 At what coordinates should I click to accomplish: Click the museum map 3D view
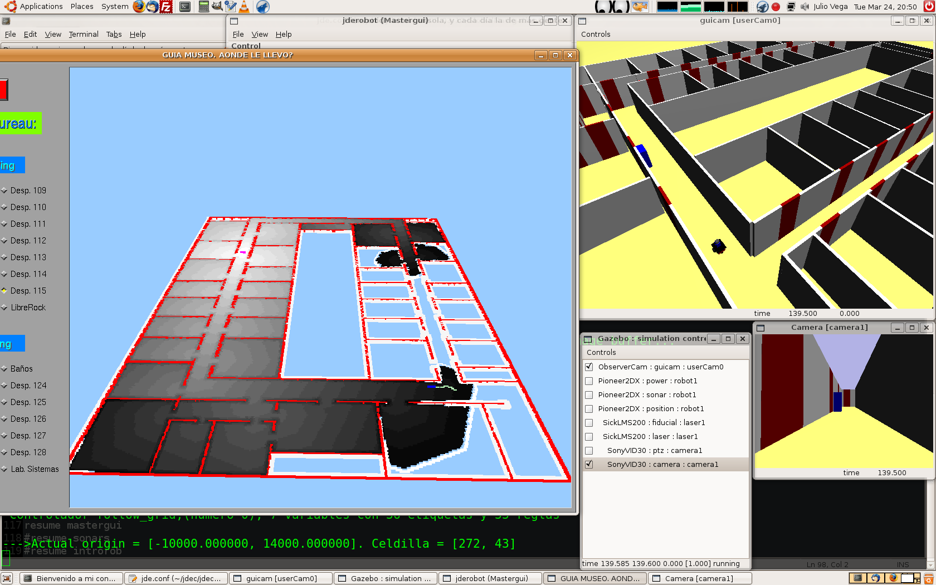click(x=320, y=287)
